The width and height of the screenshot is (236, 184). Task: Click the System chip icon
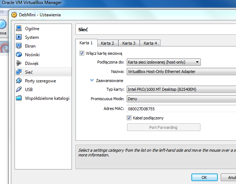(x=19, y=37)
